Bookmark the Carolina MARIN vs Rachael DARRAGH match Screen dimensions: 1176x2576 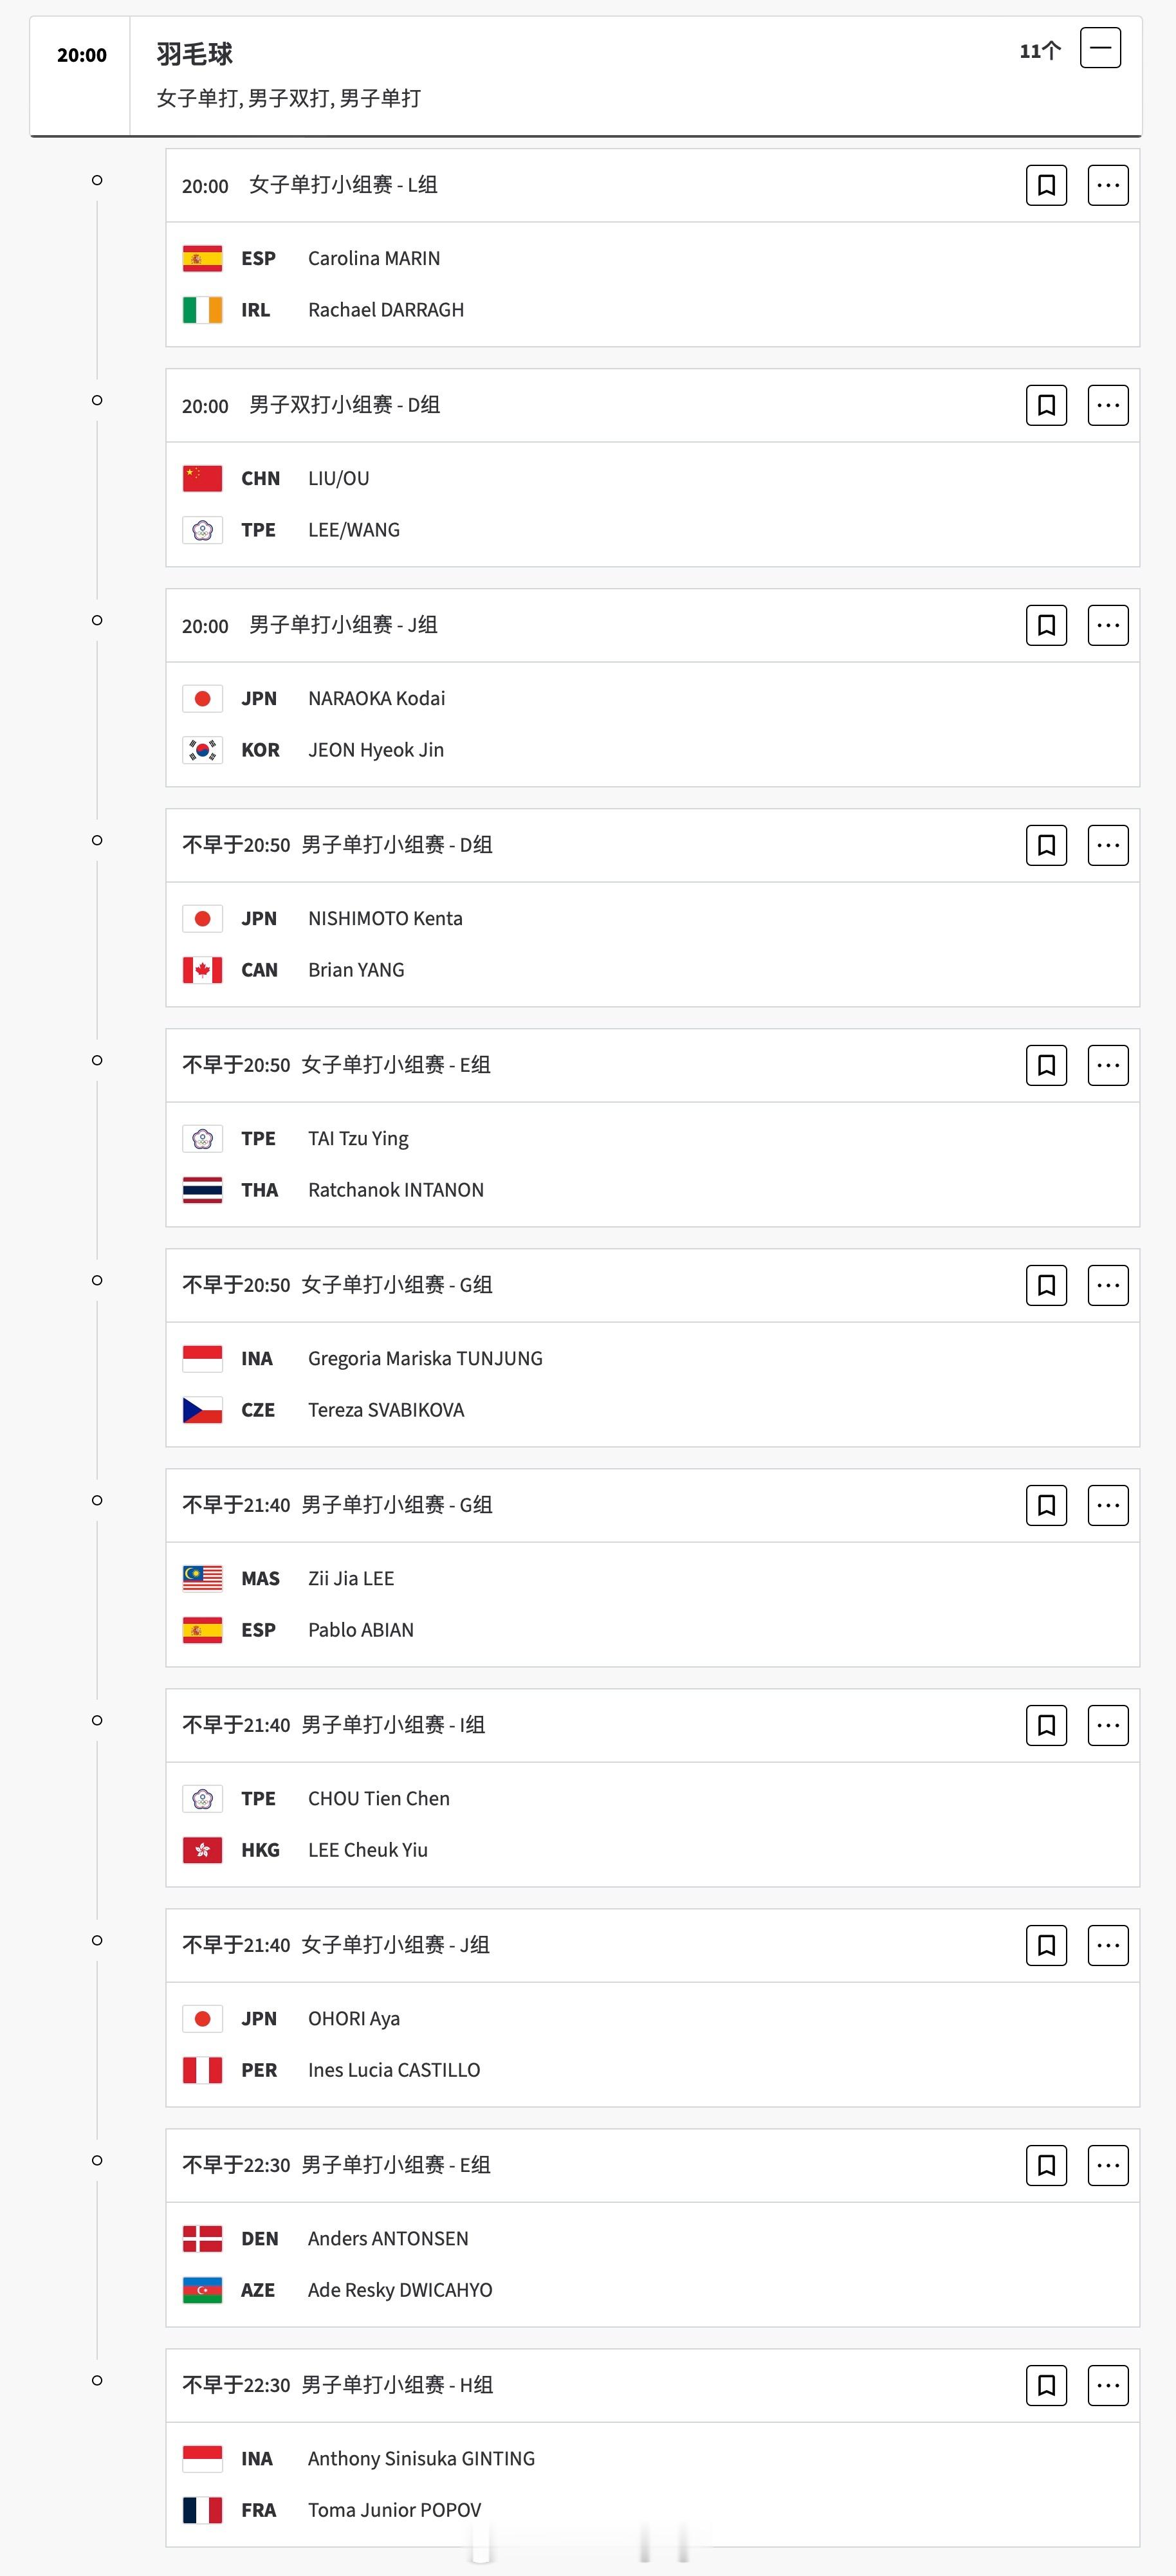(1046, 185)
